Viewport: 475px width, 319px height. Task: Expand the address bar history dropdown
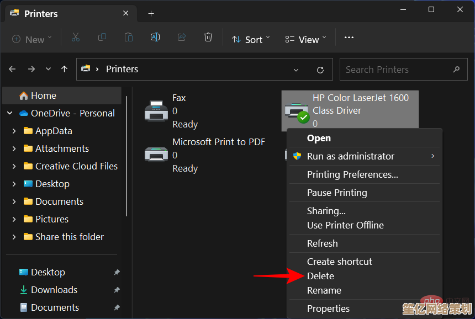[x=296, y=70]
